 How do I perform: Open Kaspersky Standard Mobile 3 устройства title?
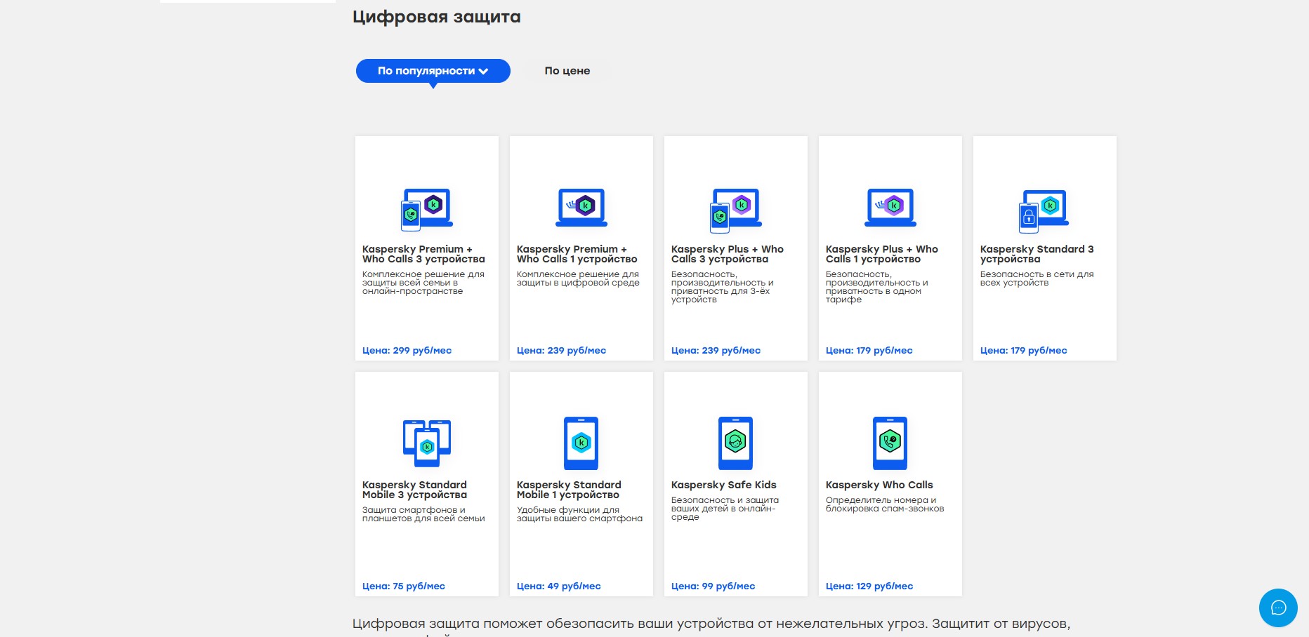coord(414,490)
